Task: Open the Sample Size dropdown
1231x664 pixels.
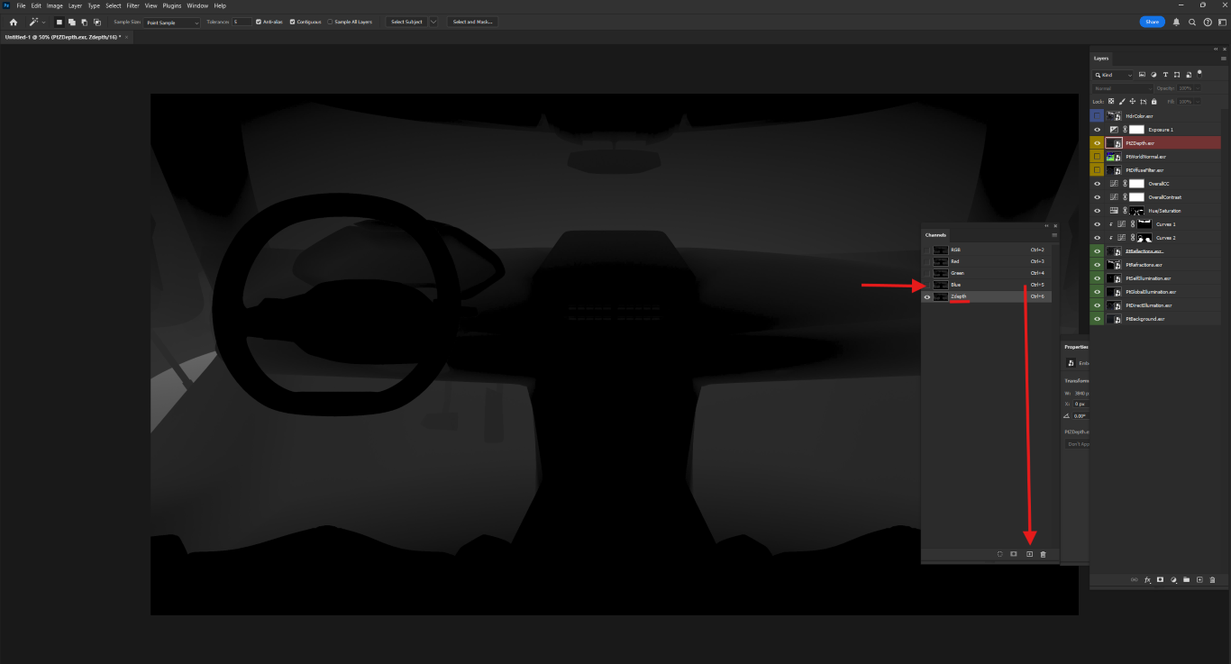Action: [172, 22]
